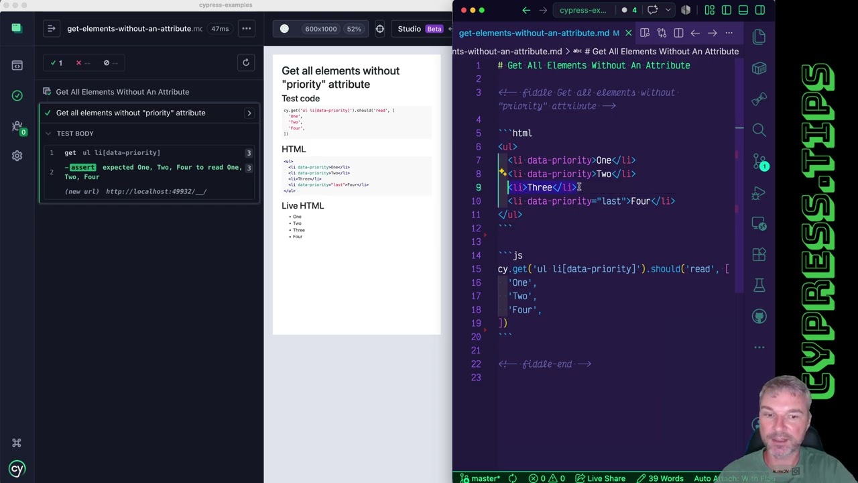Go back with VS Code title bar arrow
Screen dimensions: 858x483
coord(526,10)
